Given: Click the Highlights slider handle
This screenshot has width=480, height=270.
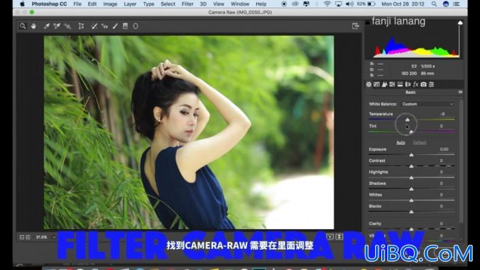Looking at the screenshot, I should coord(411,177).
